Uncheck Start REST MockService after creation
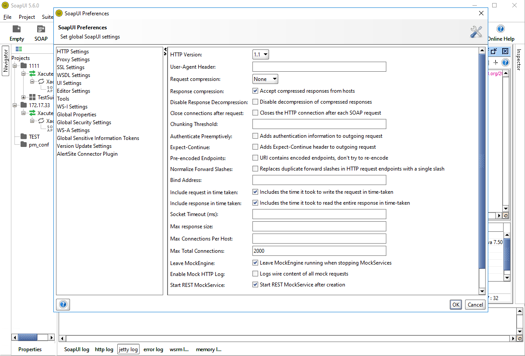 [x=255, y=284]
